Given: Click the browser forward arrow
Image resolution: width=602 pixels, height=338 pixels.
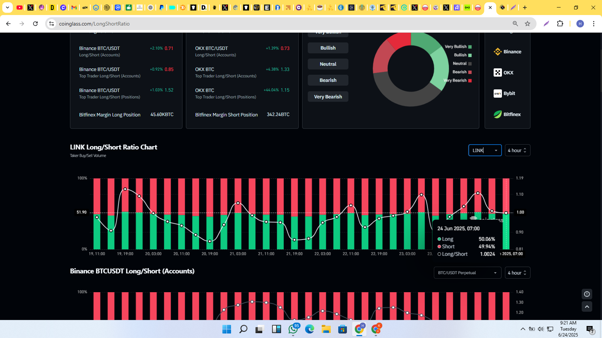Looking at the screenshot, I should coord(22,24).
